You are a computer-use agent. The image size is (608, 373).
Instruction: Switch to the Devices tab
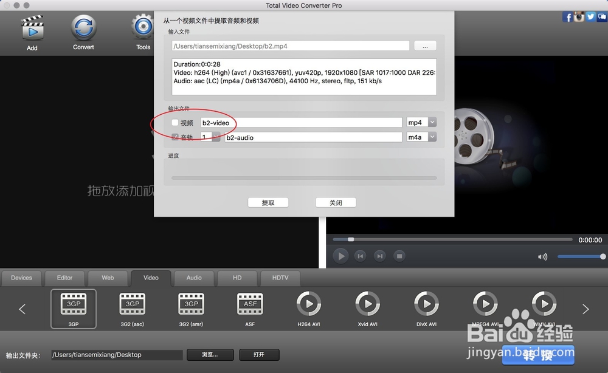click(21, 278)
